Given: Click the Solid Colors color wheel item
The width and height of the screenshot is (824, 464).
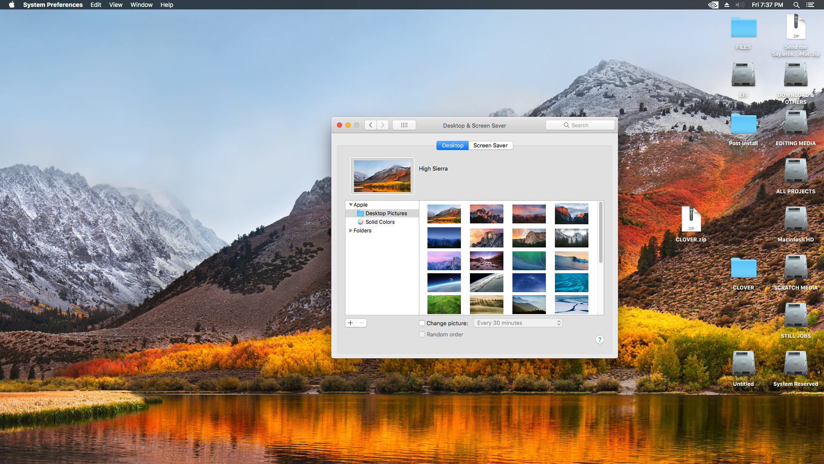Looking at the screenshot, I should pos(380,222).
